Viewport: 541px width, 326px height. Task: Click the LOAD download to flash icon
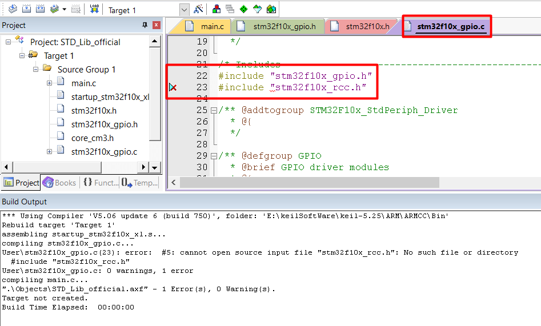[94, 9]
